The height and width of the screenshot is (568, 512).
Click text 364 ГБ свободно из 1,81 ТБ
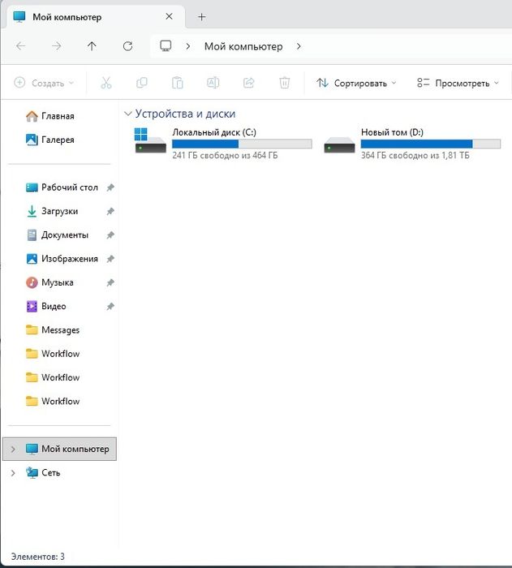[415, 156]
